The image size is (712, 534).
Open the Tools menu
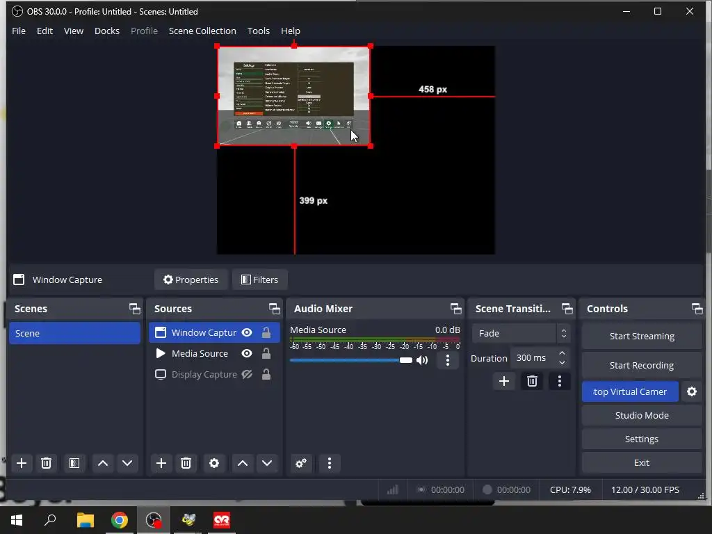tap(259, 31)
